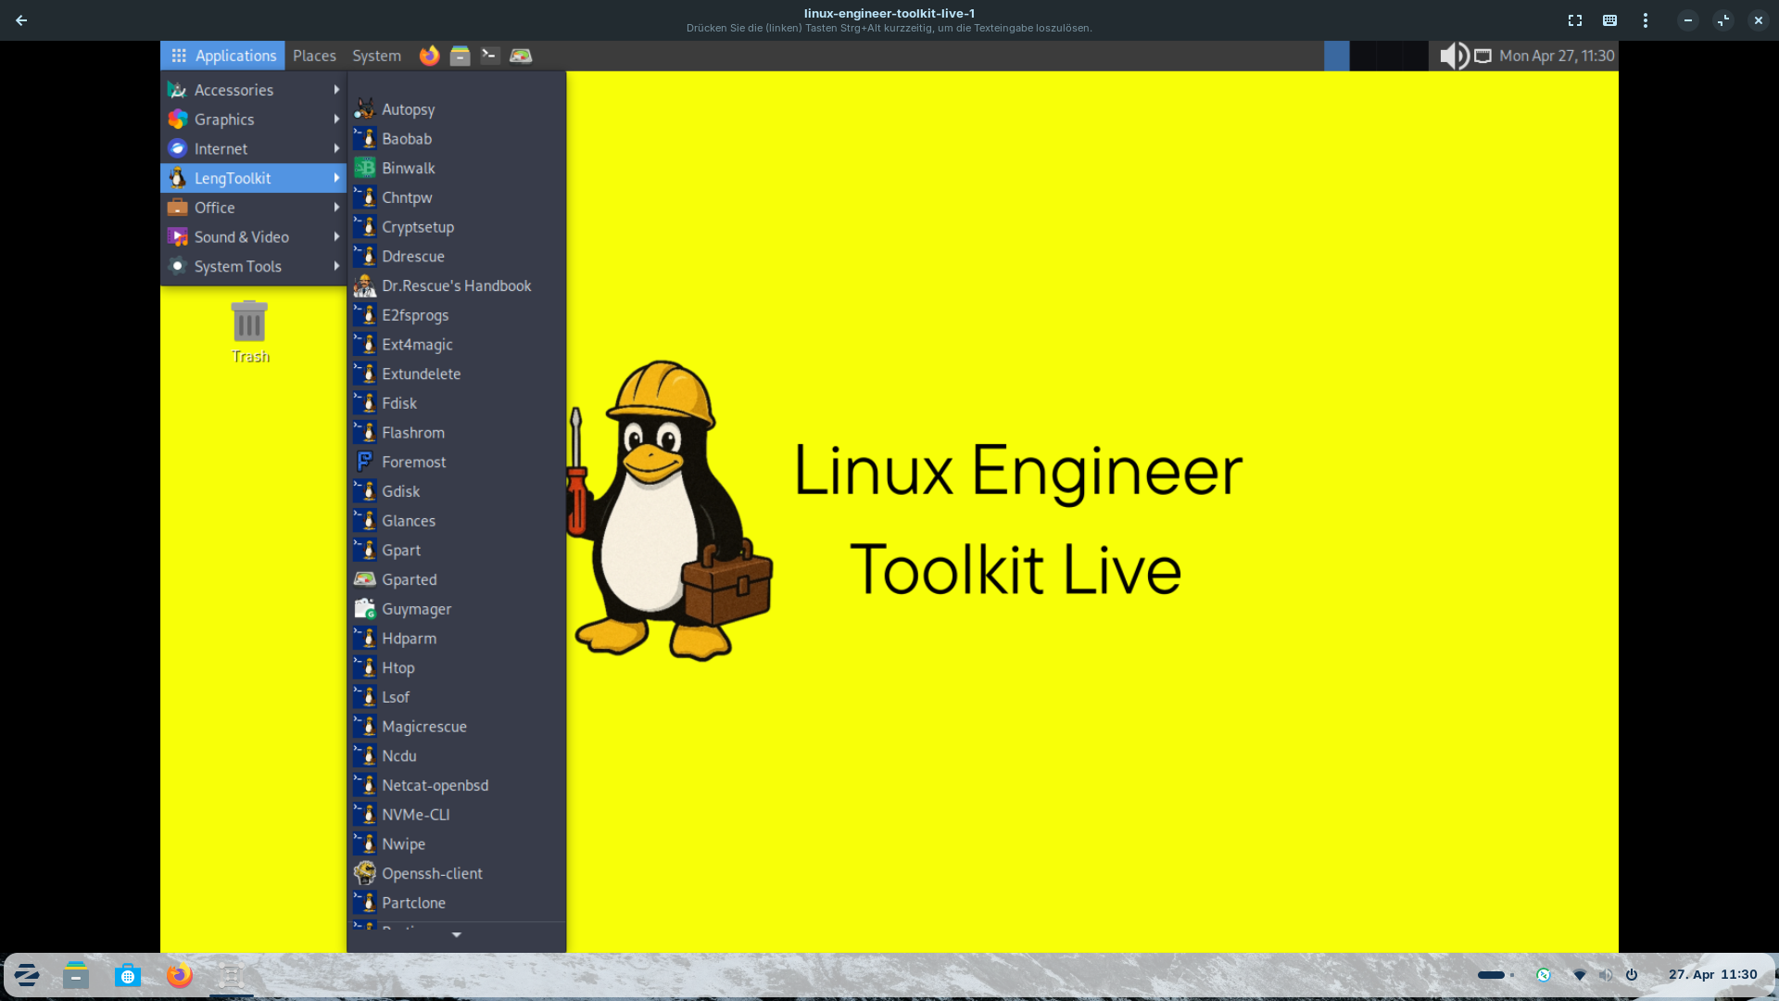Click the GParted launcher in top panel

(x=521, y=56)
